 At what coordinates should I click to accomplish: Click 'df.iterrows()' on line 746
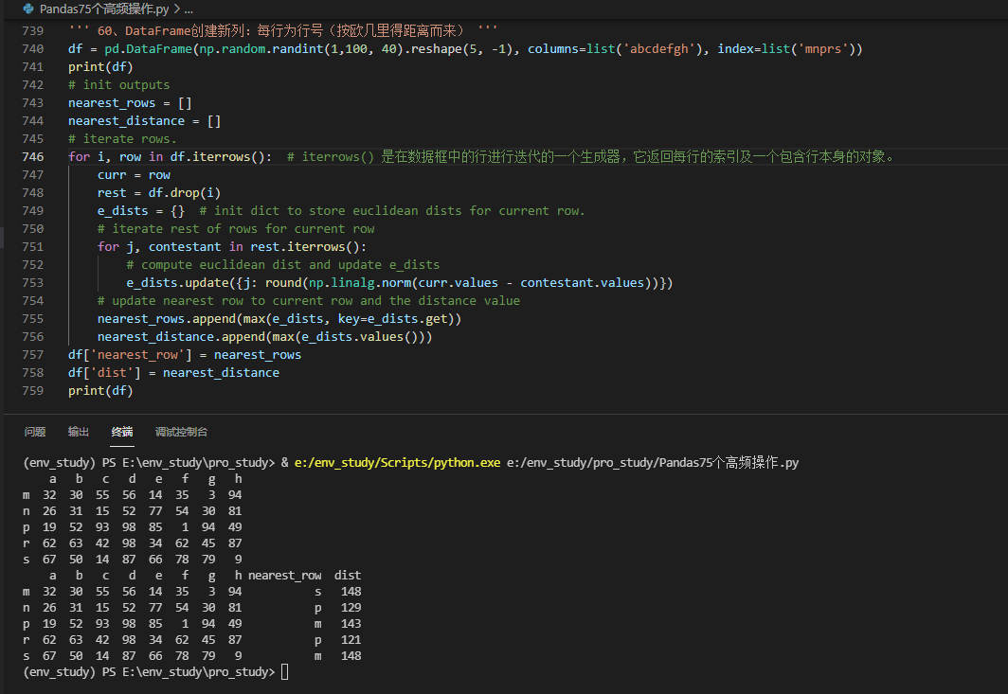(217, 157)
